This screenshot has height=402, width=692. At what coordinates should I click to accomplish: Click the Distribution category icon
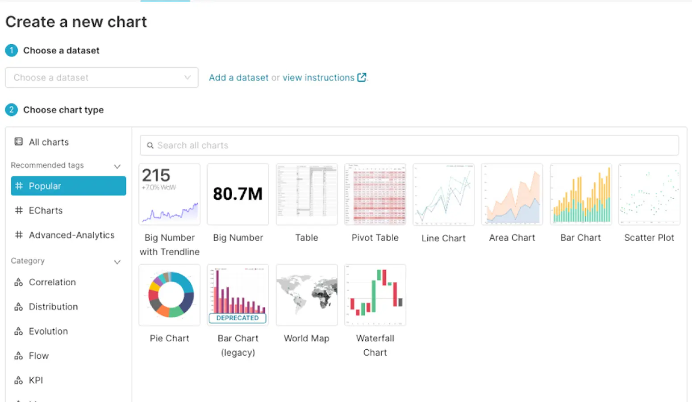(19, 307)
